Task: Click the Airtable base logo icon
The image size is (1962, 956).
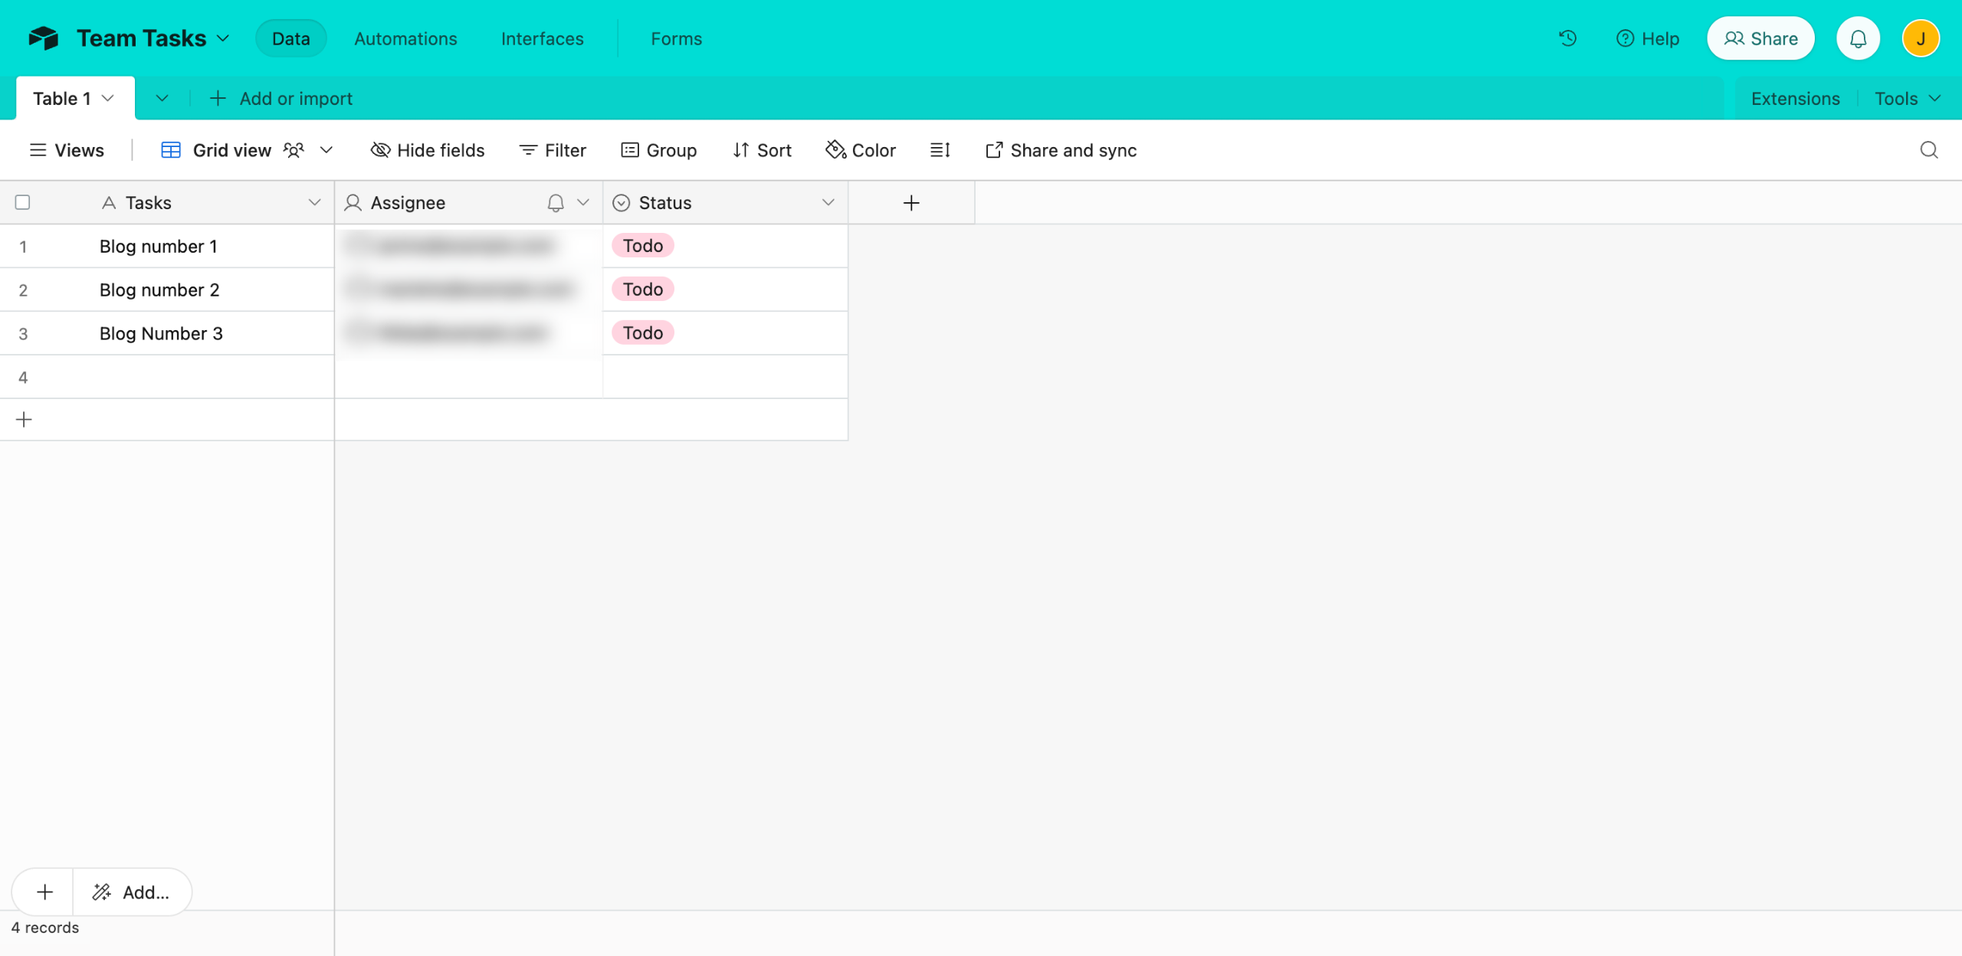Action: point(44,38)
